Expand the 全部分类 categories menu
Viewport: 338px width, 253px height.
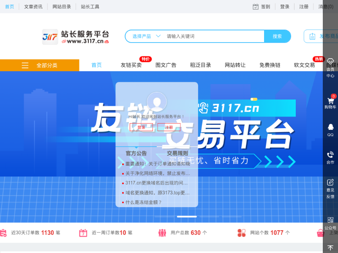(40, 65)
